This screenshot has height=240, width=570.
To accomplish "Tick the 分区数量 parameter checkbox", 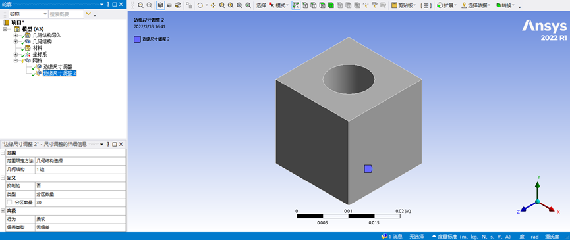I will point(9,203).
